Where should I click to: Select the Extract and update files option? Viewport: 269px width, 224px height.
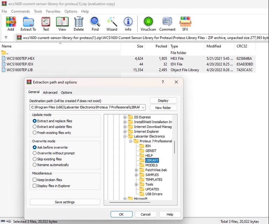[35, 127]
